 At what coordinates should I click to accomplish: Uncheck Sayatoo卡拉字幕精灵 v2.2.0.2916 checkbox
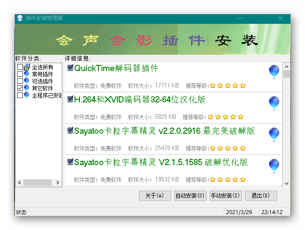click(70, 130)
